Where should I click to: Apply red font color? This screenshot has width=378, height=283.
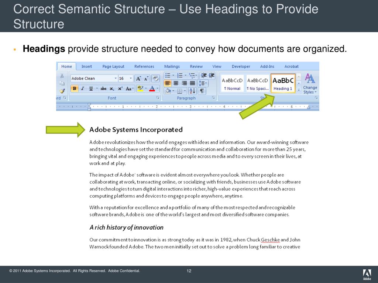pyautogui.click(x=152, y=88)
